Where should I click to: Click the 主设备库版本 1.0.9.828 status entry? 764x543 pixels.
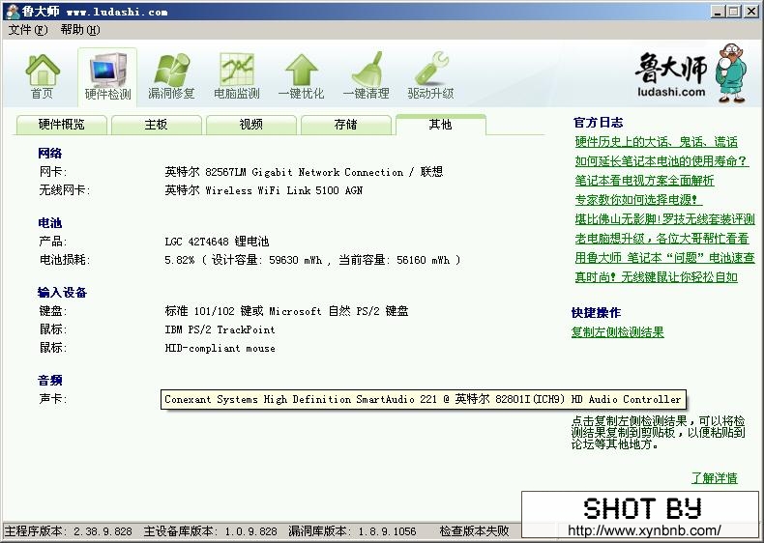coord(211,530)
